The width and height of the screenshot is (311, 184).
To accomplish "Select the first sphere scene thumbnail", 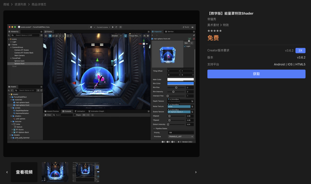I will [55, 172].
